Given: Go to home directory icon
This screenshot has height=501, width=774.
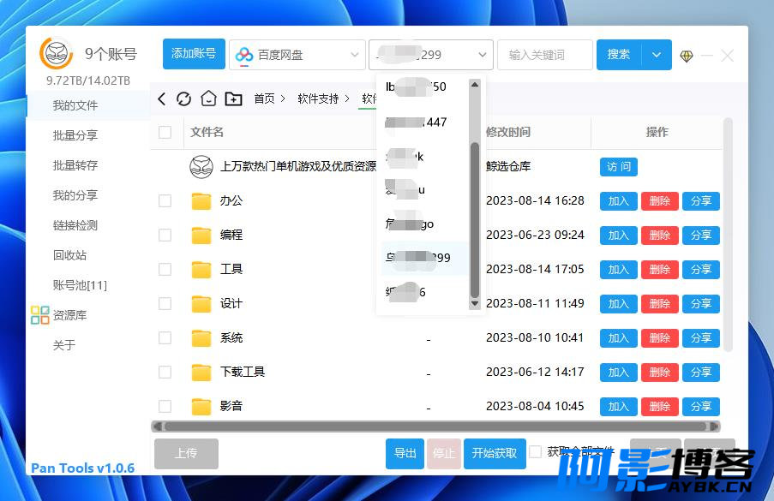Looking at the screenshot, I should (x=208, y=98).
